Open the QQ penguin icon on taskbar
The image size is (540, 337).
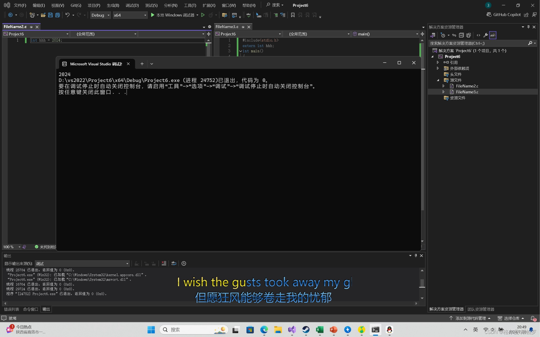click(x=389, y=330)
